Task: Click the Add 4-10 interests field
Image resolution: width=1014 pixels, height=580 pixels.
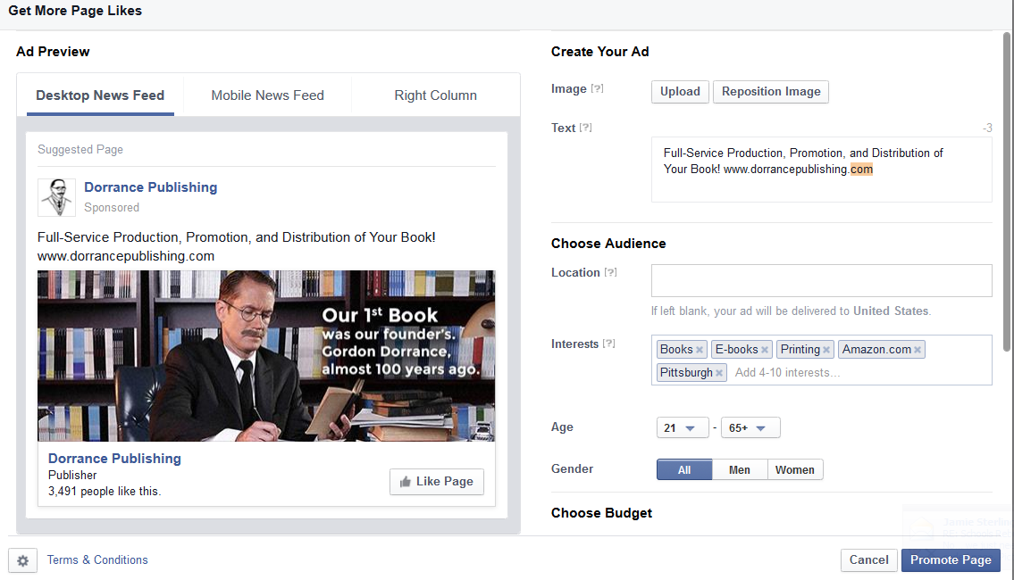Action: click(x=787, y=373)
